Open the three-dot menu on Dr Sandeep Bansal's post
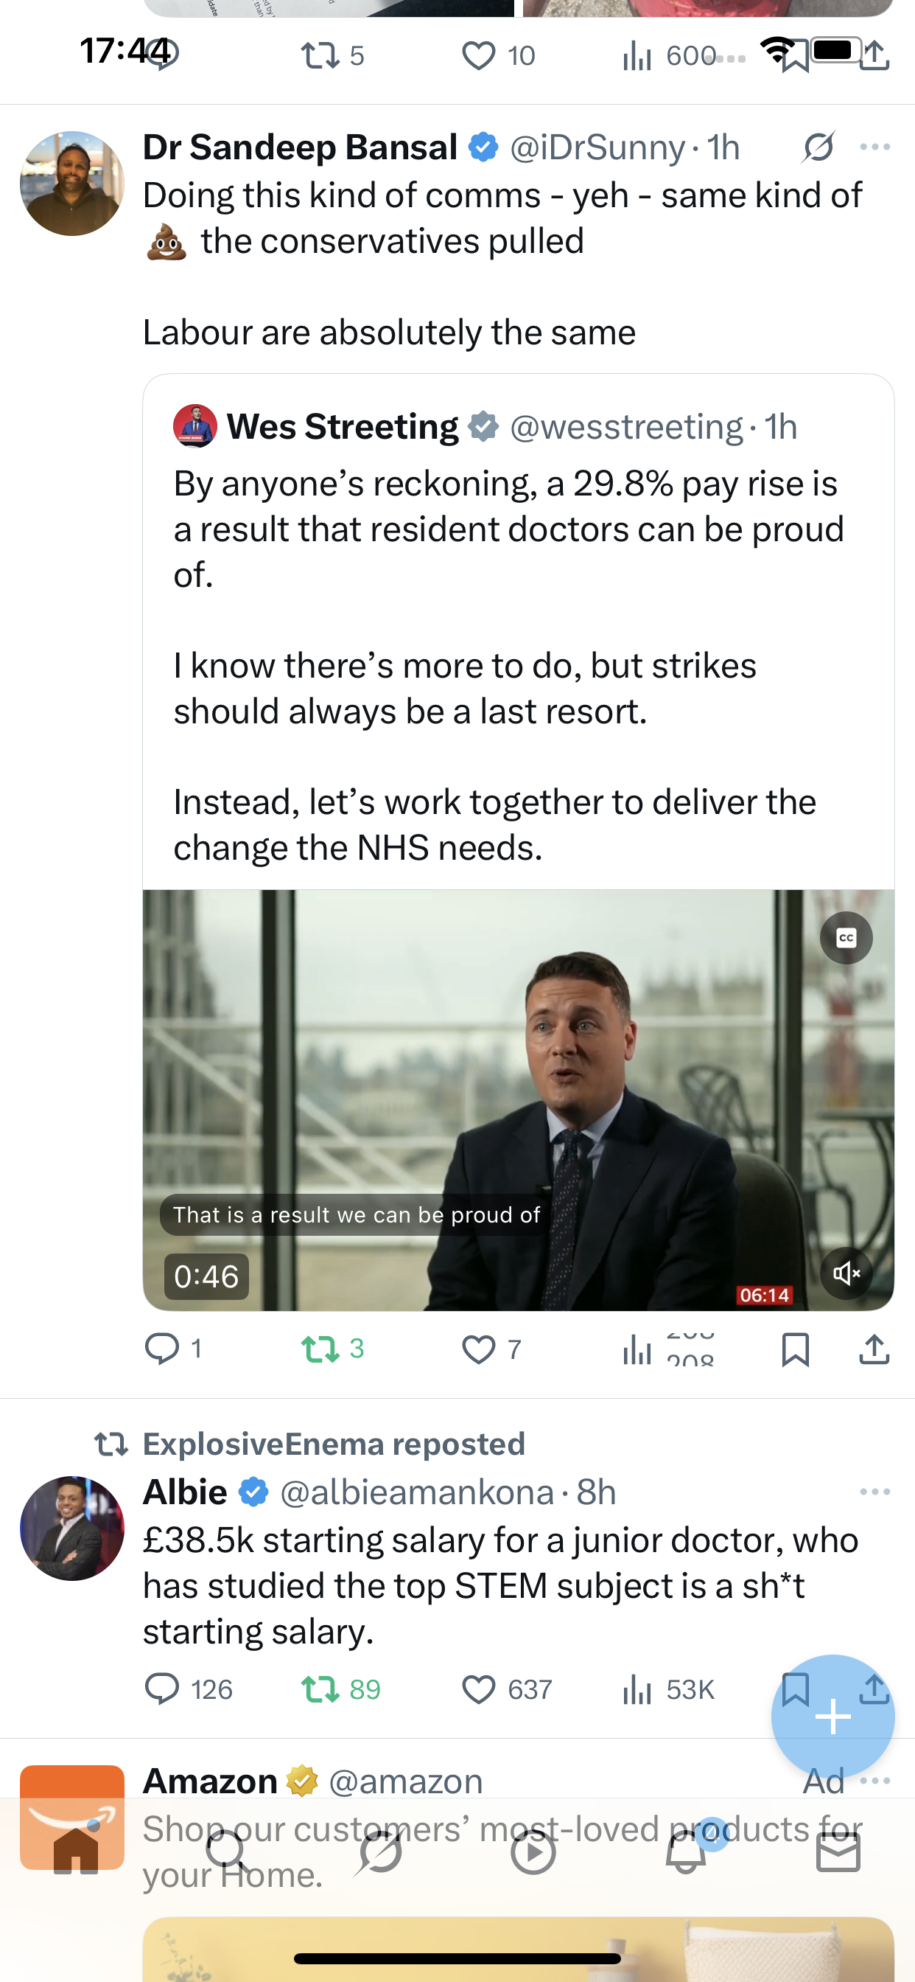This screenshot has height=1982, width=915. coord(875,147)
